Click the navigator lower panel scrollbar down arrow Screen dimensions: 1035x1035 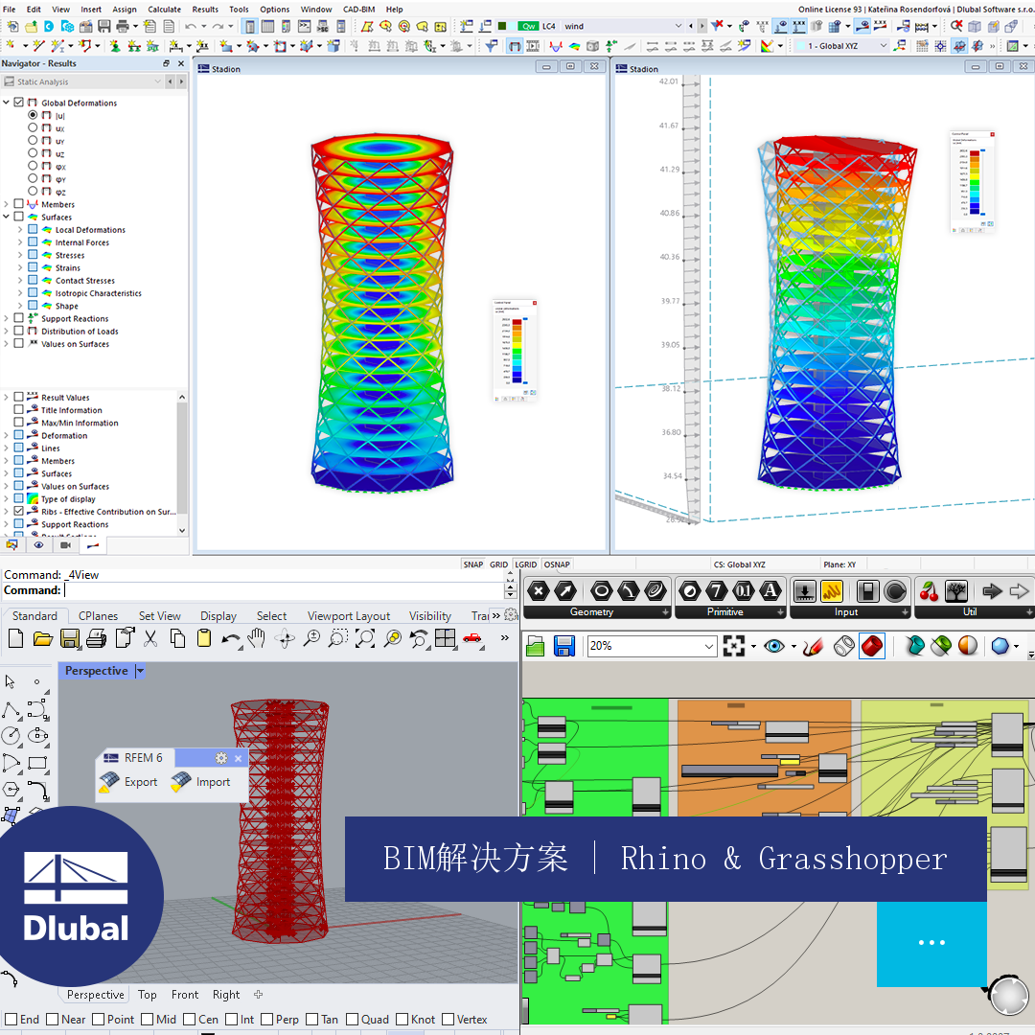coord(182,530)
